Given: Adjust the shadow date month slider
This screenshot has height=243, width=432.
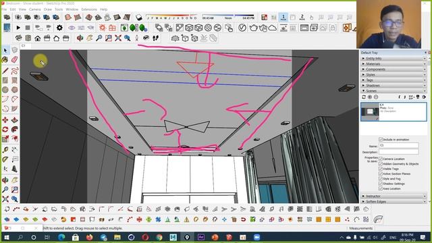Looking at the screenshot, I should (x=172, y=16).
